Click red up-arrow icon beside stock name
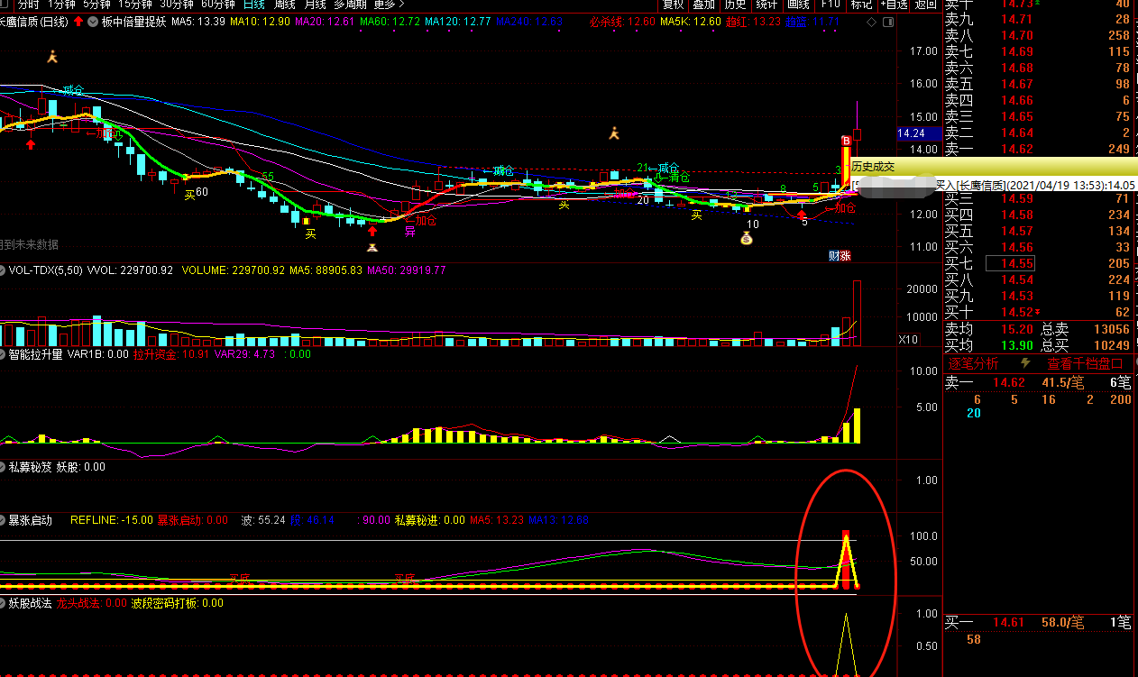This screenshot has width=1138, height=677. [78, 21]
